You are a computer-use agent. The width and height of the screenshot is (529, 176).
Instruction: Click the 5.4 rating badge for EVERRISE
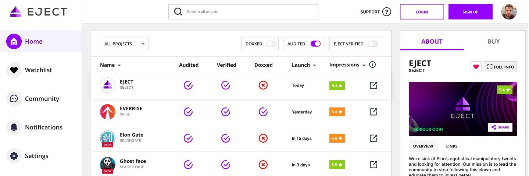coord(337,112)
